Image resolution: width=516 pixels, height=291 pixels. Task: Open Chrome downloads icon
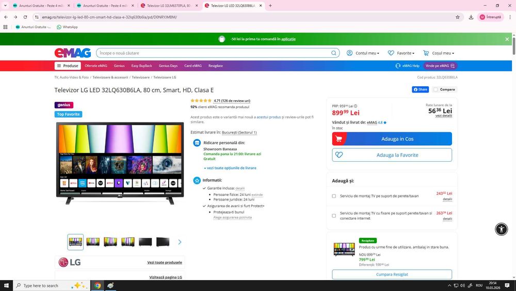pos(471,17)
